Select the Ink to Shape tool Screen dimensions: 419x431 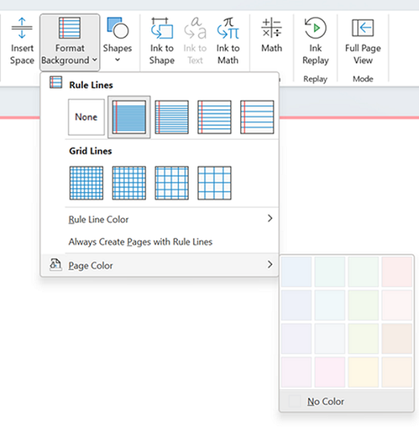pos(162,41)
